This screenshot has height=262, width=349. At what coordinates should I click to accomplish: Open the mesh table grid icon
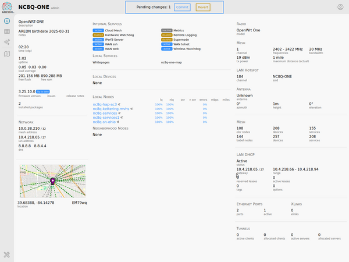tap(7, 31)
